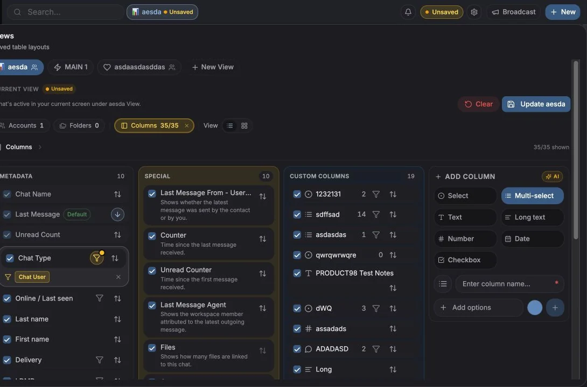This screenshot has height=387, width=587.
Task: Click sort arrows for Long column
Action: pyautogui.click(x=393, y=369)
